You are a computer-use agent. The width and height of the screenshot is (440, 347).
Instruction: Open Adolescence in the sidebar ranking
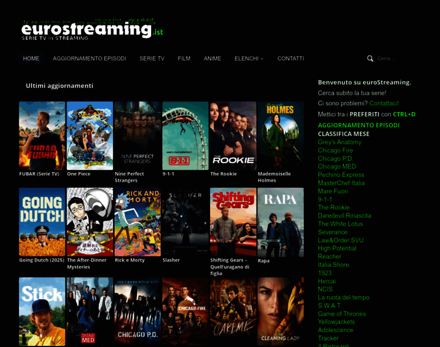click(x=336, y=330)
